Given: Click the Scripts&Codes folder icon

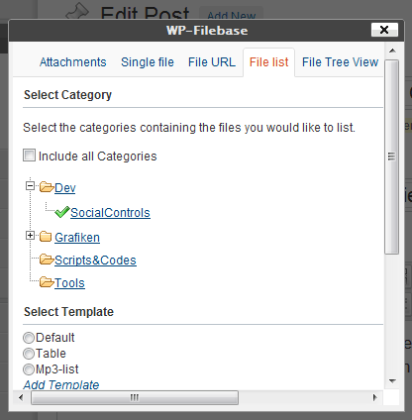Looking at the screenshot, I should tap(47, 260).
